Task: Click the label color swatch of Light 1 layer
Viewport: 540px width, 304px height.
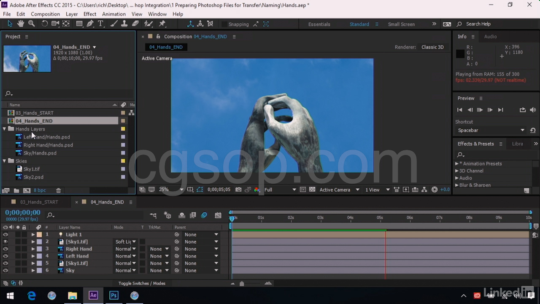Action: pos(39,234)
